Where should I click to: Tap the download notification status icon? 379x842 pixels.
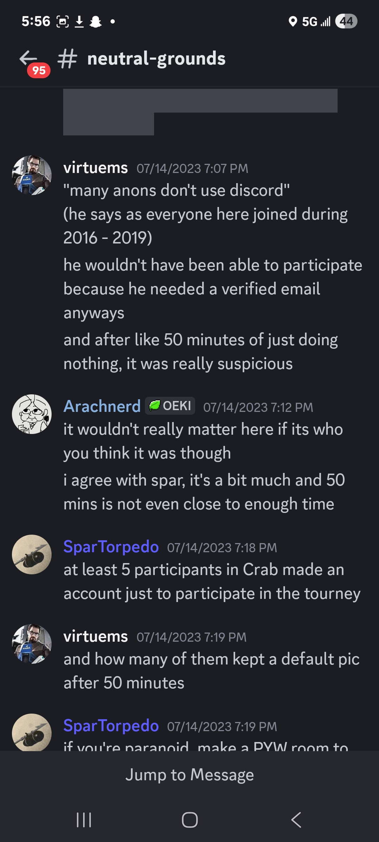[x=79, y=22]
